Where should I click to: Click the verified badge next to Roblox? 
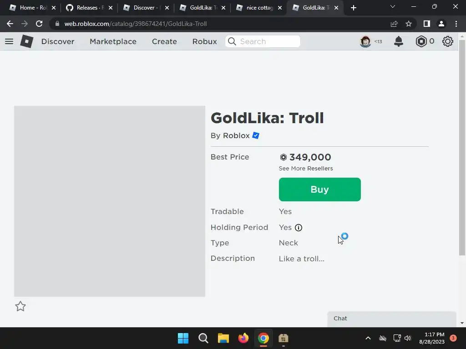pyautogui.click(x=256, y=135)
